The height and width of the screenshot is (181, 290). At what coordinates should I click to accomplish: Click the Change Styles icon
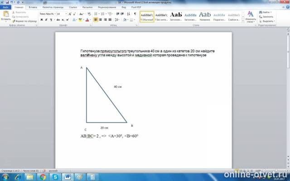[251, 17]
